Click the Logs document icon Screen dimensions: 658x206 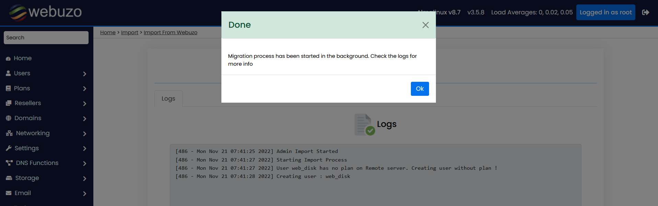(x=364, y=125)
